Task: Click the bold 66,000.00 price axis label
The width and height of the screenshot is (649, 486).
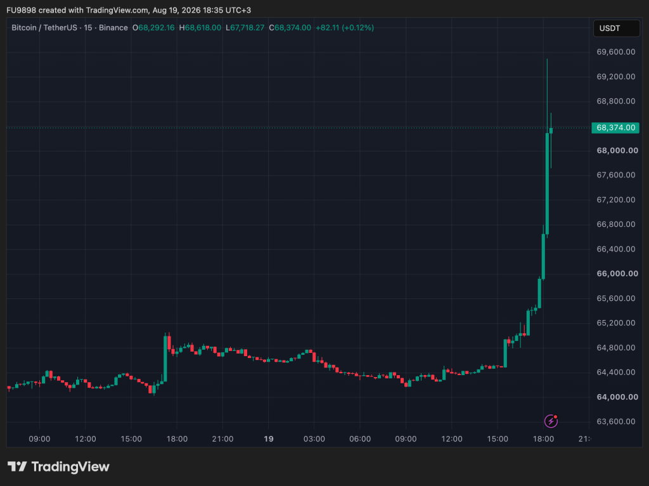Action: click(x=617, y=274)
